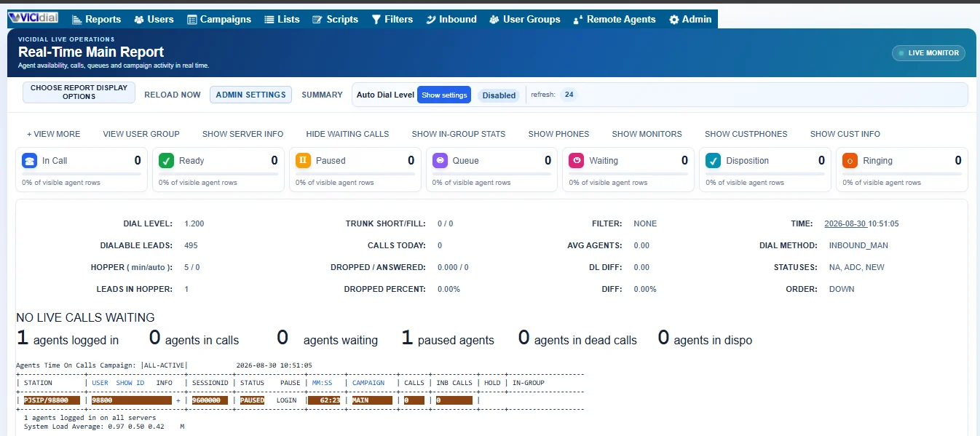Viewport: 980px width, 436px height.
Task: Click Show settings for Auto Dial Level
Action: [444, 95]
